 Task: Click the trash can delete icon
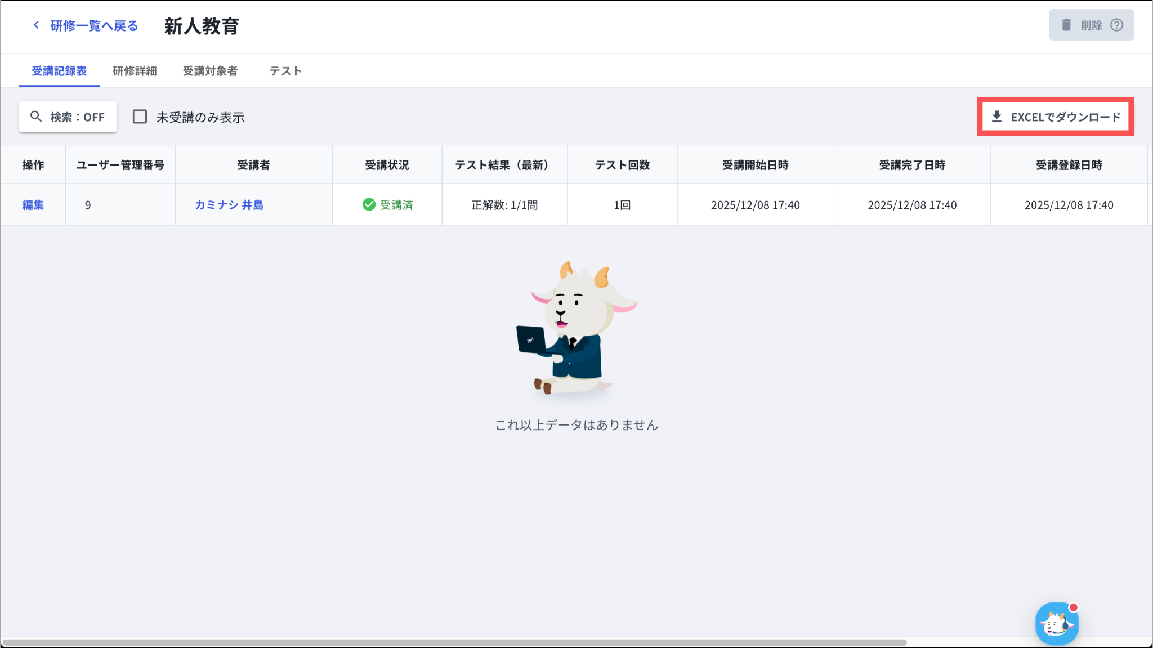1066,25
